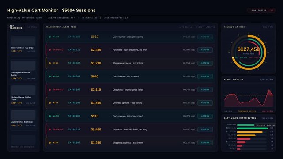Click the red CRITICAL dot for SX-48198
The image size is (283, 159).
coord(50,90)
